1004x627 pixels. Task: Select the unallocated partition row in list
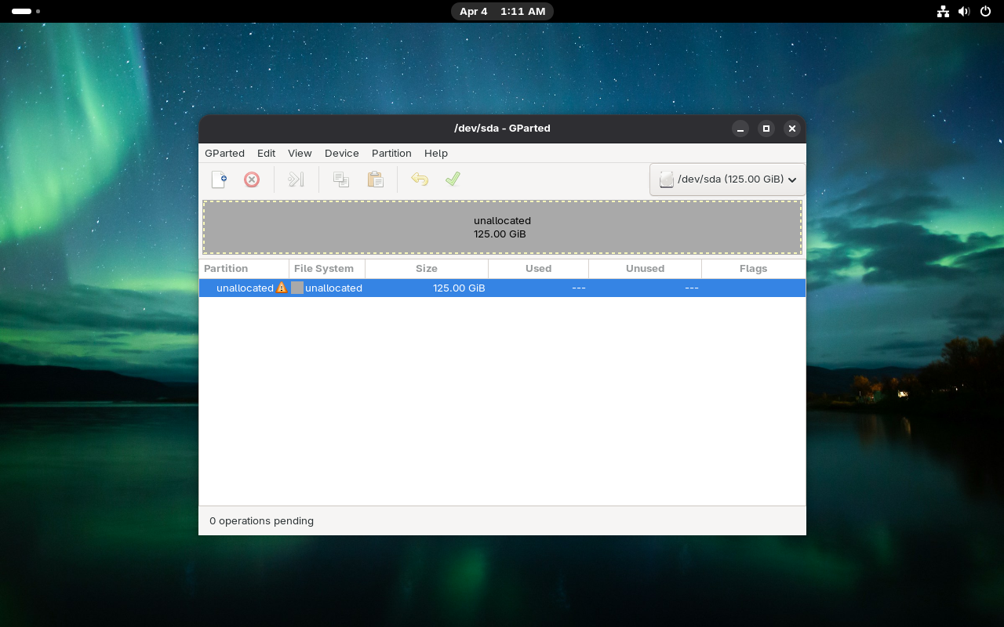pyautogui.click(x=502, y=288)
